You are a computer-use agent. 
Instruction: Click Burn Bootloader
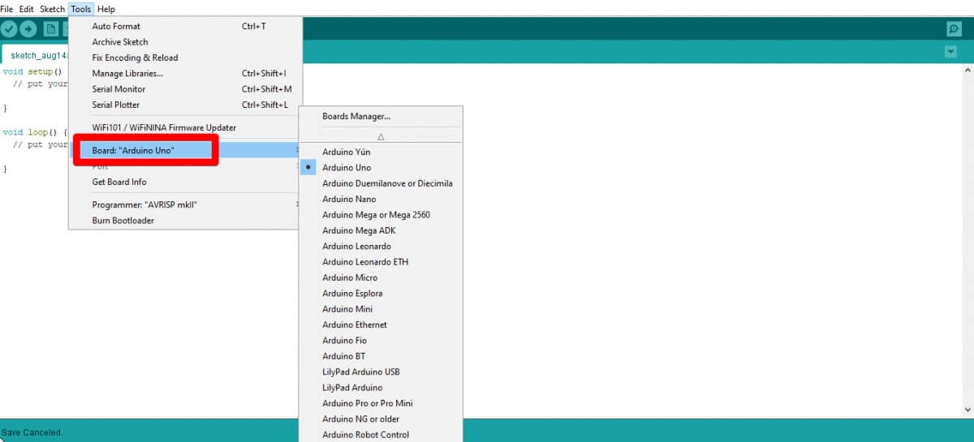coord(185,221)
